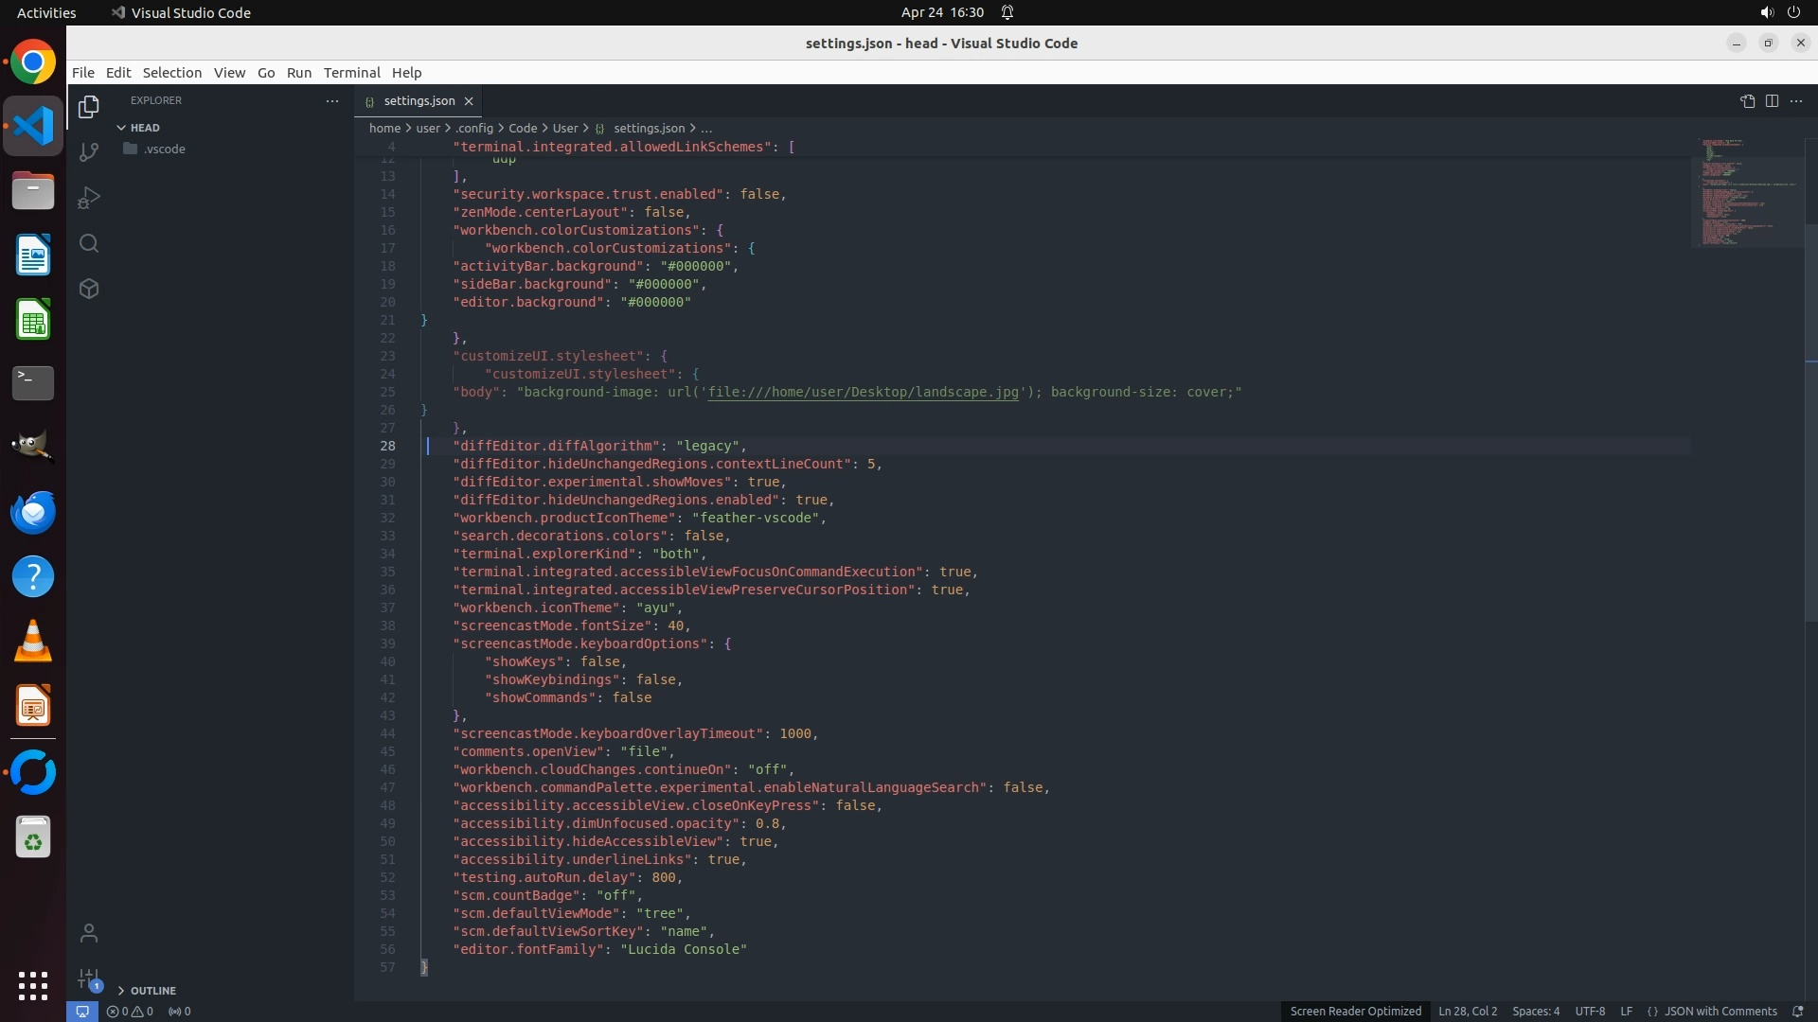The width and height of the screenshot is (1818, 1022).
Task: Collapse the HEAD folder section
Action: (144, 128)
